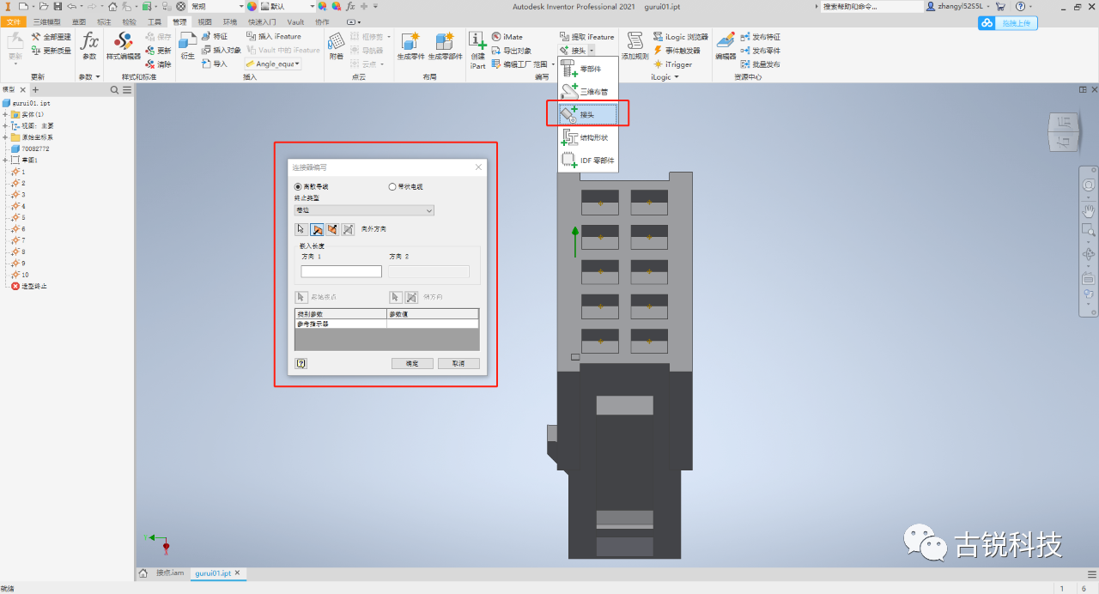Toggle the flip outward direction button
This screenshot has height=594, width=1099.
[348, 229]
